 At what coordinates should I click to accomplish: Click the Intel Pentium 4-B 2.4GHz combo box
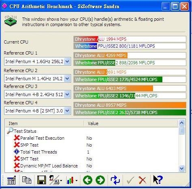37,94
